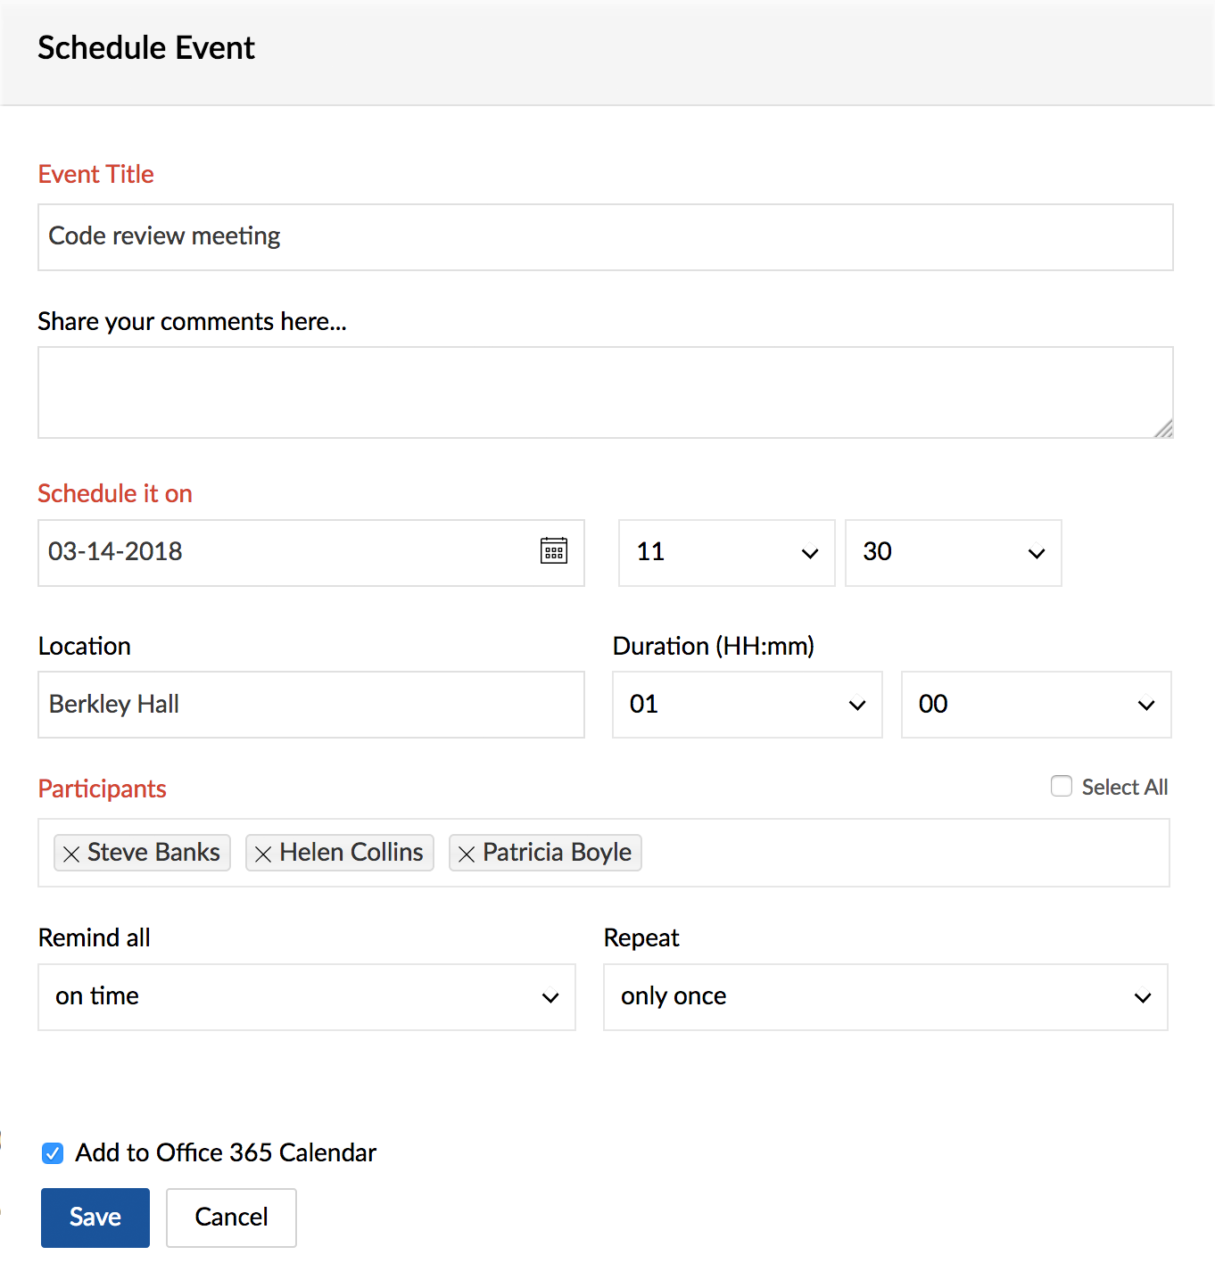Click the Event Title text field

tap(606, 237)
